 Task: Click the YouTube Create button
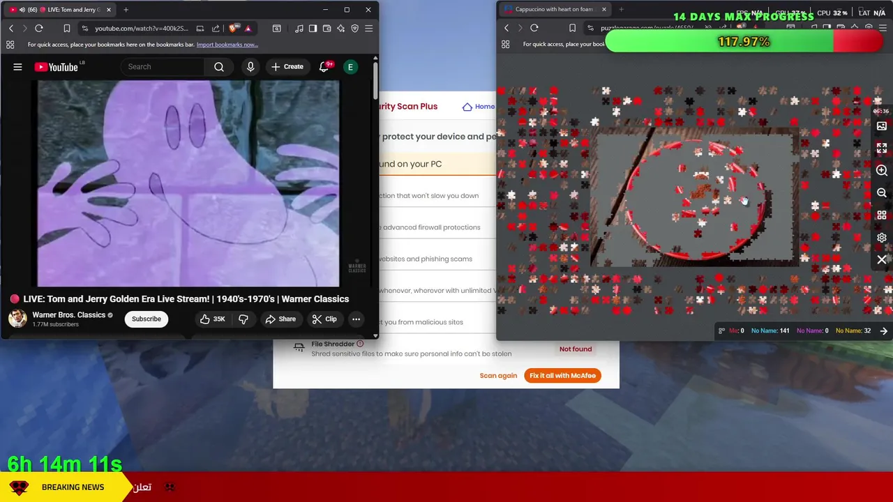tap(287, 67)
